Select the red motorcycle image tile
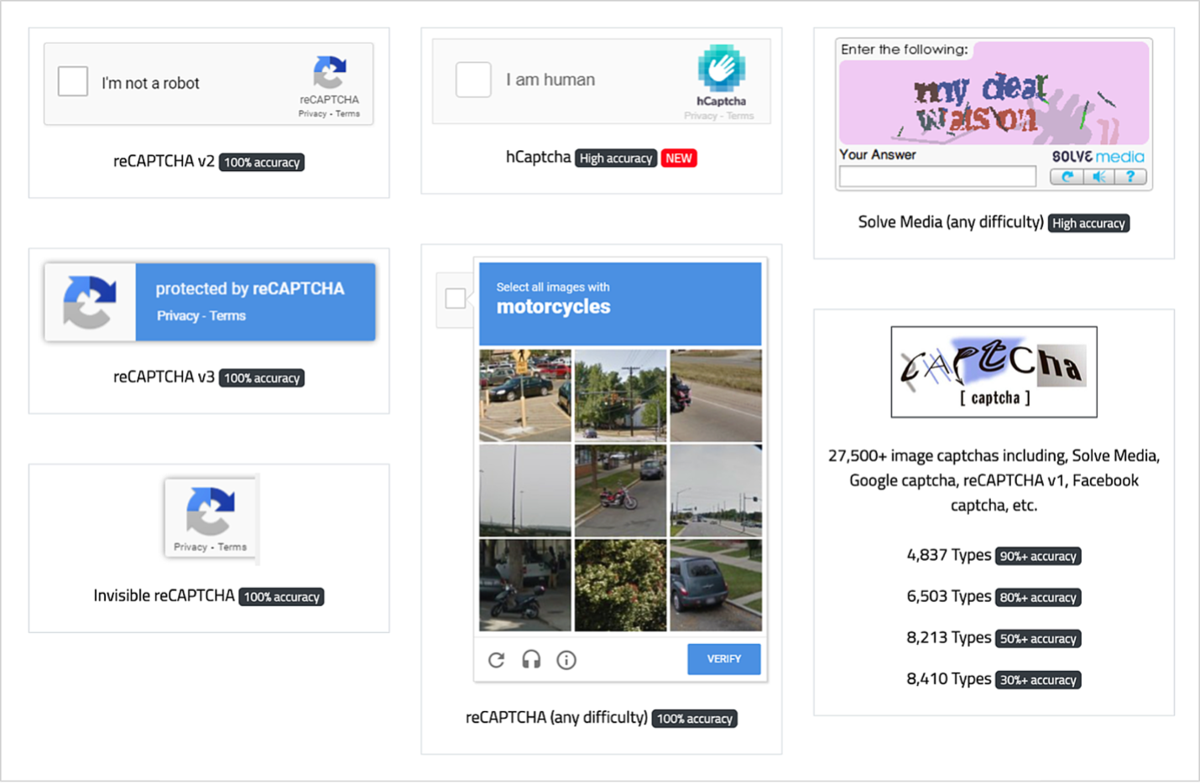The height and width of the screenshot is (784, 1200). [x=620, y=490]
